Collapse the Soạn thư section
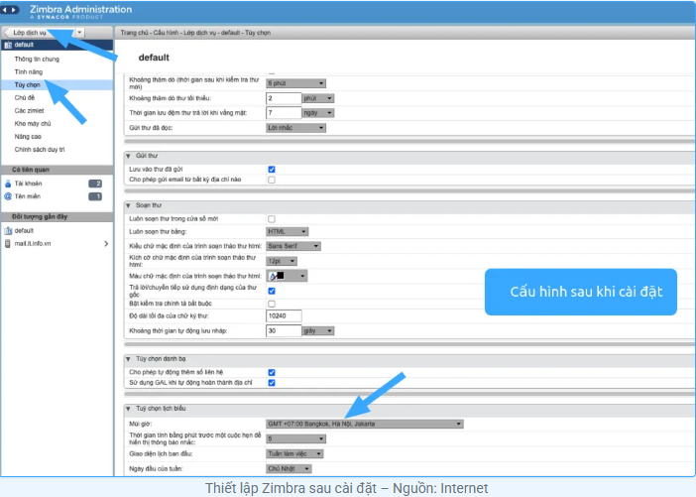This screenshot has width=696, height=497. click(128, 205)
